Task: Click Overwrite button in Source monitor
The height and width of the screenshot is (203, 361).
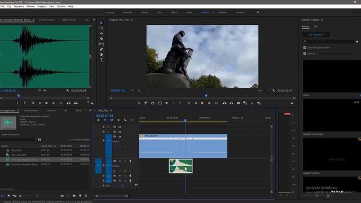Action: [76, 103]
